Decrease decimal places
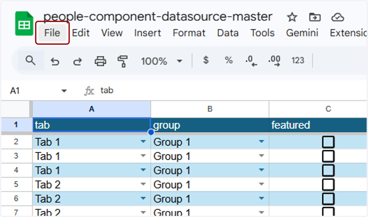This screenshot has height=217, width=368. pos(251,61)
